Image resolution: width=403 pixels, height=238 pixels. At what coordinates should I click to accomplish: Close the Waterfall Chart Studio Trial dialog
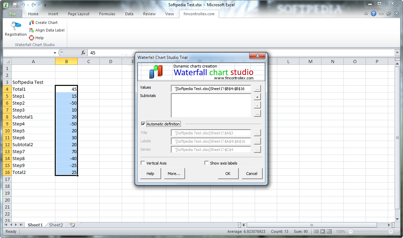pos(257,56)
